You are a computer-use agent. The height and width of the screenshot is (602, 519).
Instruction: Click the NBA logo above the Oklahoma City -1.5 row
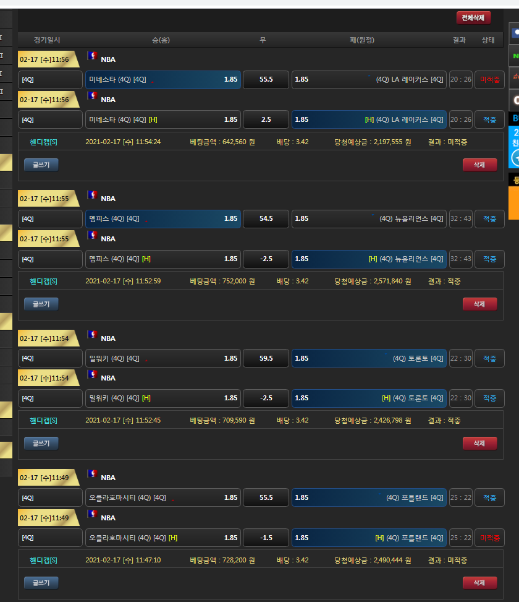[93, 514]
